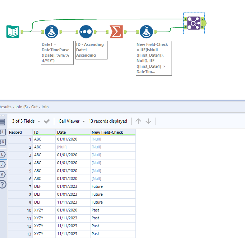Viewport: 245px width, 238px height.
Task: Click the Sort tool's output anchor
Action: (x=95, y=32)
